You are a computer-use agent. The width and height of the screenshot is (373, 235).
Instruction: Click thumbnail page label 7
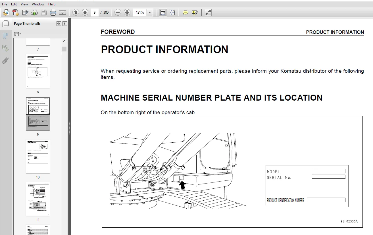[x=38, y=49]
